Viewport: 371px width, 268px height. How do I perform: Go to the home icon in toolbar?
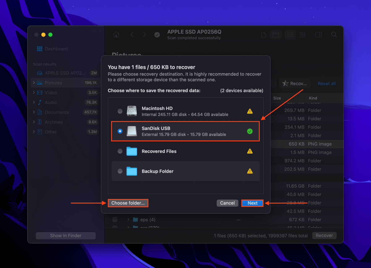coord(116,35)
